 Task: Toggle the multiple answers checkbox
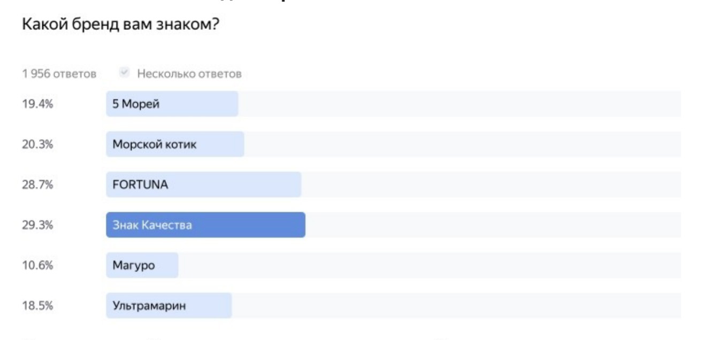coord(125,73)
